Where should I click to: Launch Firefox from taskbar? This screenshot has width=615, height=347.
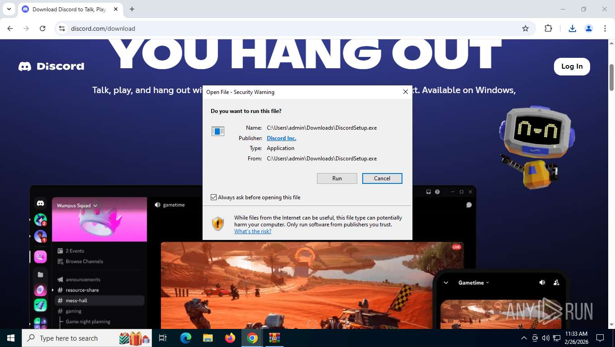point(230,338)
